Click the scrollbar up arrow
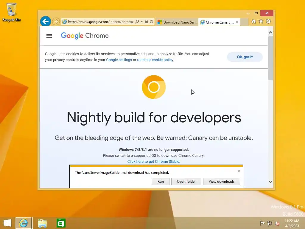 point(270,33)
